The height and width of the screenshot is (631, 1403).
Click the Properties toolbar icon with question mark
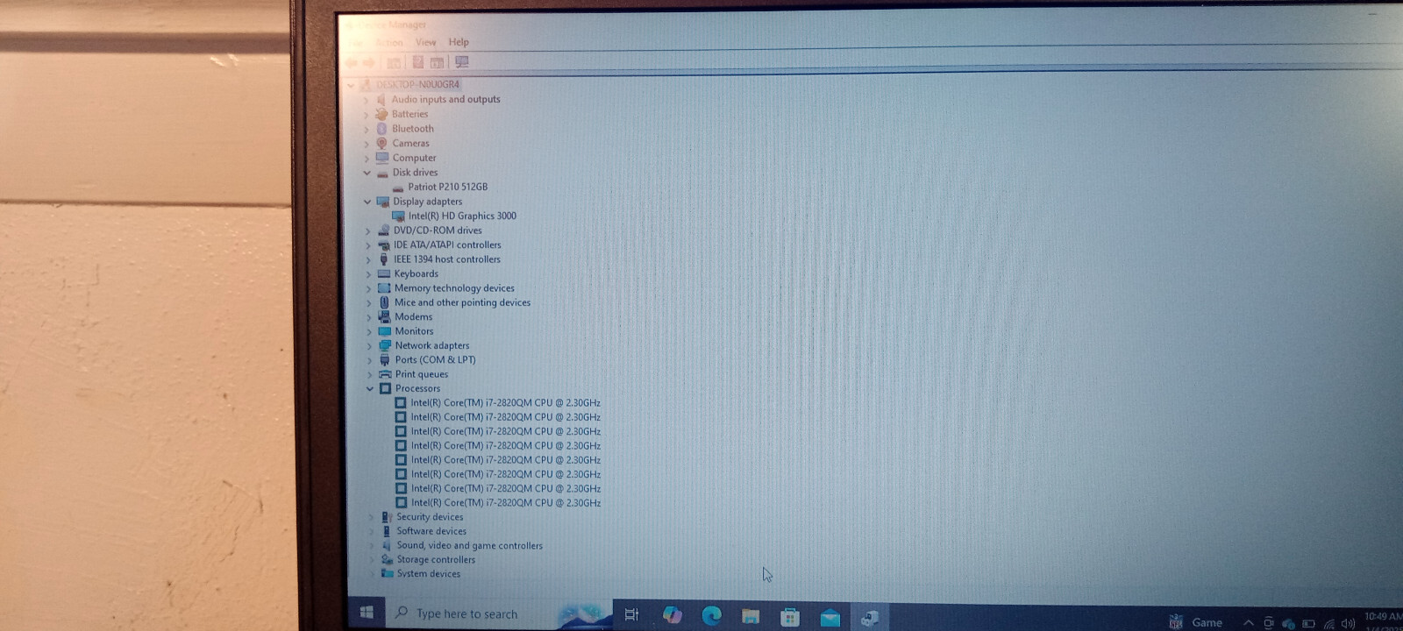click(418, 62)
